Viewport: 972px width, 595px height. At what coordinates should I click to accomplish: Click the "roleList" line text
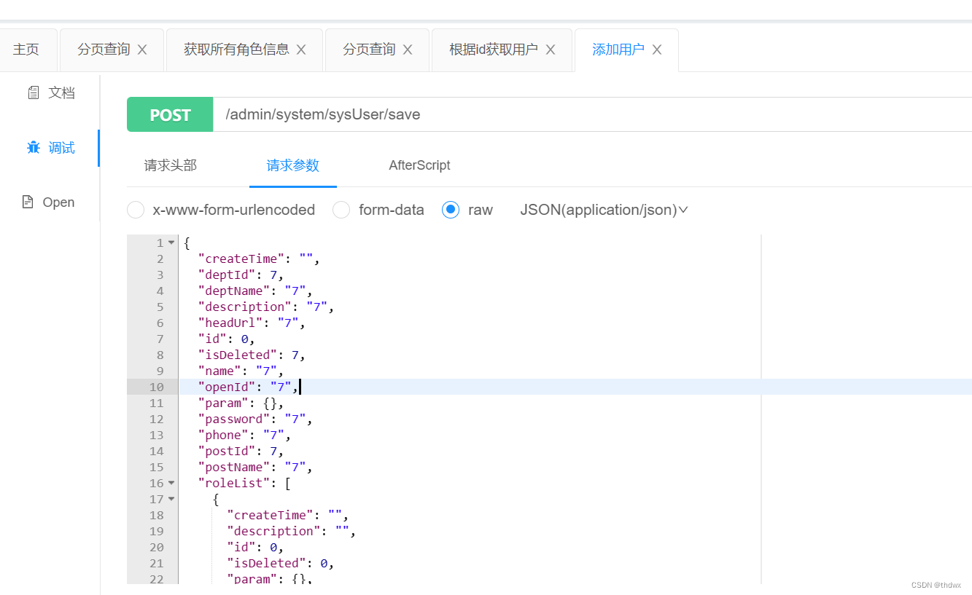(244, 483)
